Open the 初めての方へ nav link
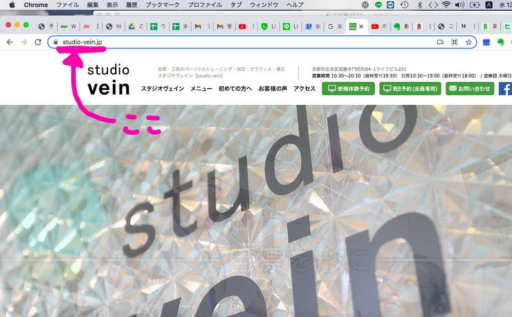 coord(235,89)
